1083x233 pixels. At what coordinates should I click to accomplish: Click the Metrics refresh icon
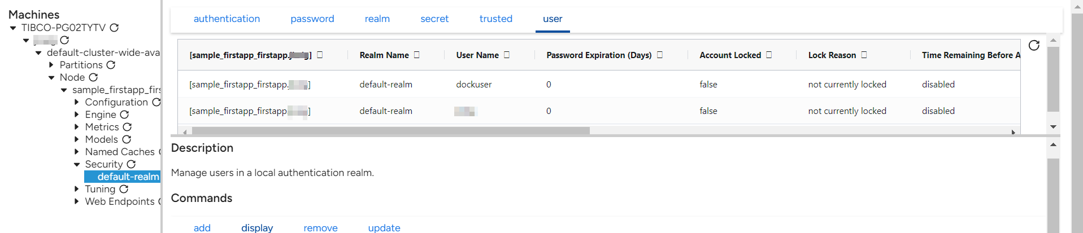click(x=127, y=127)
